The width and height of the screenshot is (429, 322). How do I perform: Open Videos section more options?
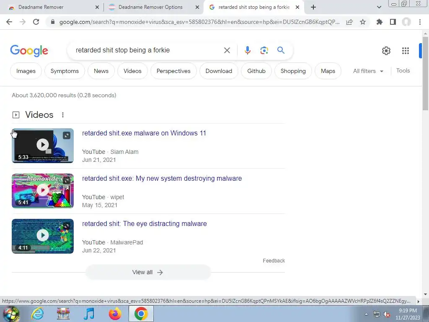click(63, 115)
